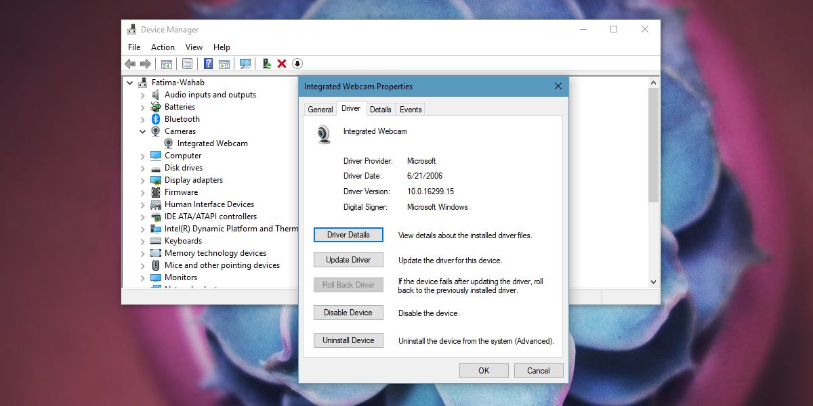Image resolution: width=813 pixels, height=406 pixels.
Task: Maximize the Device Manager window
Action: point(614,29)
